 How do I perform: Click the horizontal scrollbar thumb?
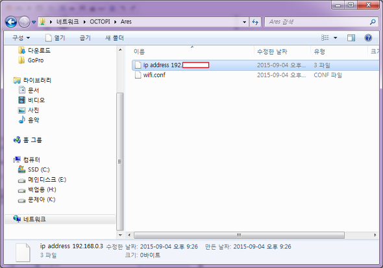tap(239, 236)
